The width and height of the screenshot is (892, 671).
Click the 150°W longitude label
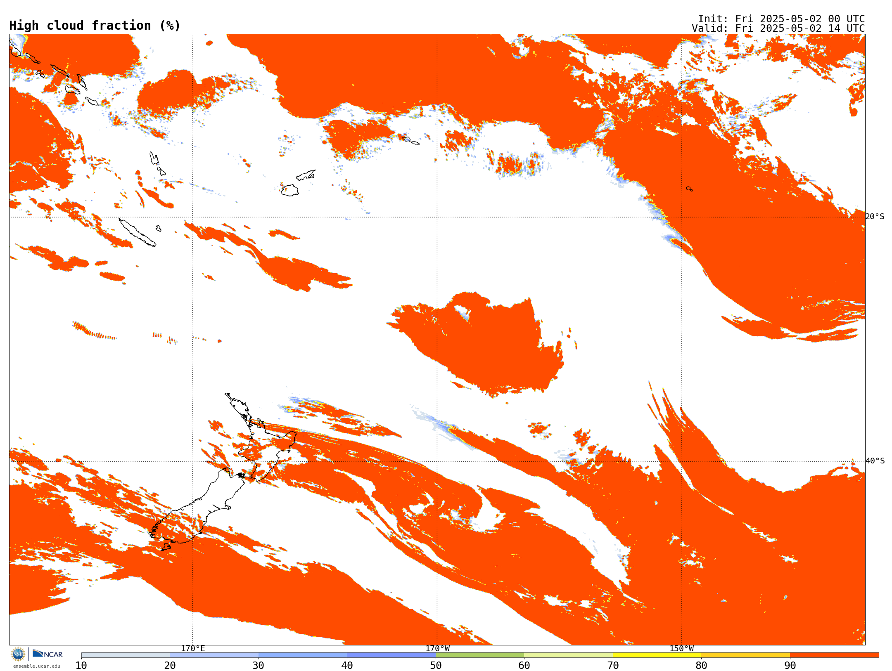pos(682,648)
